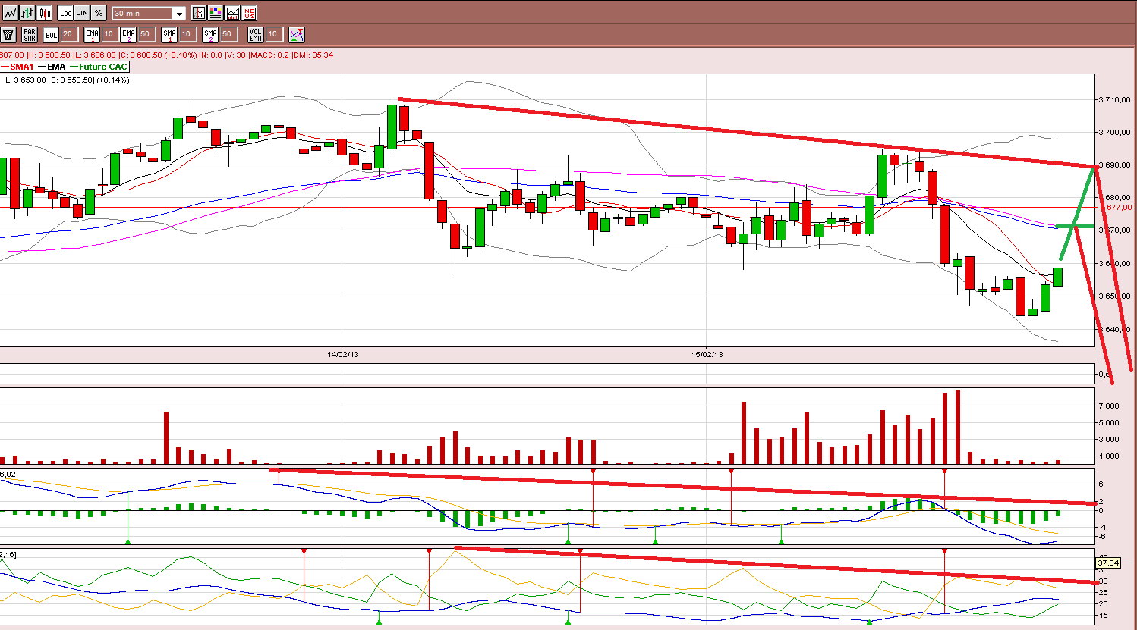This screenshot has height=630, width=1137.
Task: Switch to bar chart style
Action: [x=27, y=13]
